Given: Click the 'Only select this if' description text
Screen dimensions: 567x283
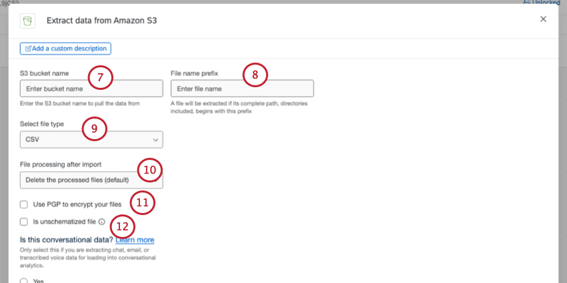Looking at the screenshot, I should 88,258.
